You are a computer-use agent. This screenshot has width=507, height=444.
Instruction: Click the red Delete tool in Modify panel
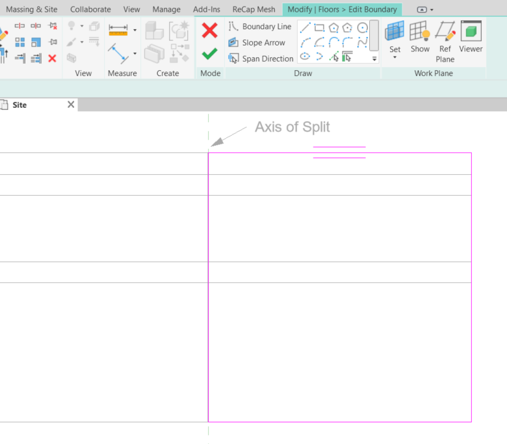click(x=53, y=59)
